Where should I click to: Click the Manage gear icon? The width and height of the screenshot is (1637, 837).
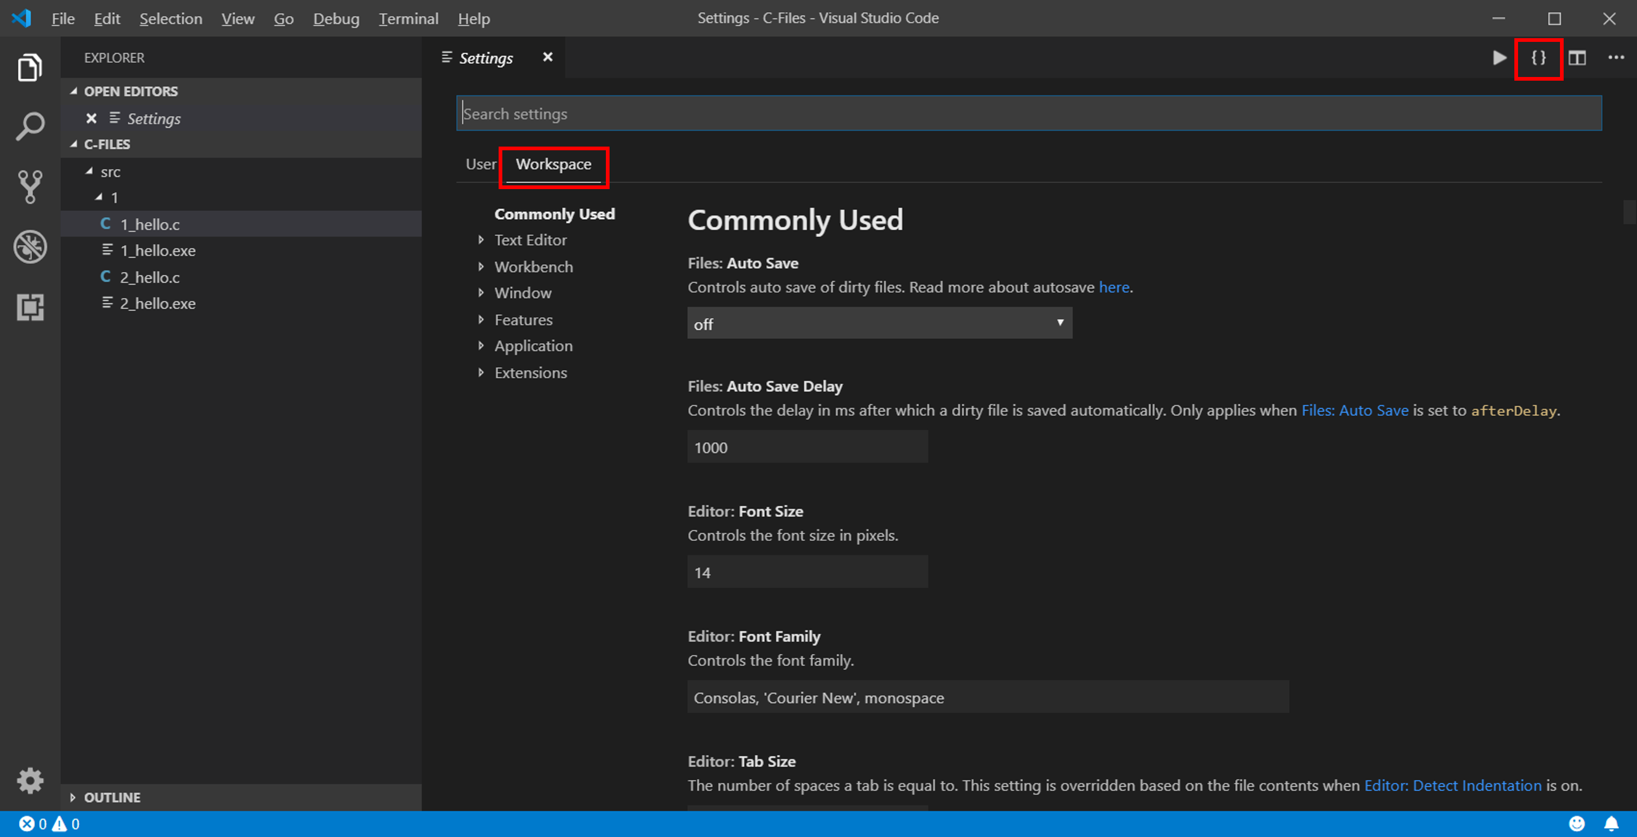30,780
